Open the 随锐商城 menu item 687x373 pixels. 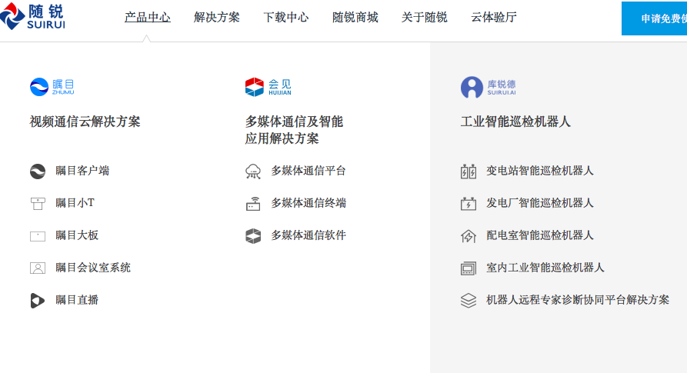(x=355, y=18)
